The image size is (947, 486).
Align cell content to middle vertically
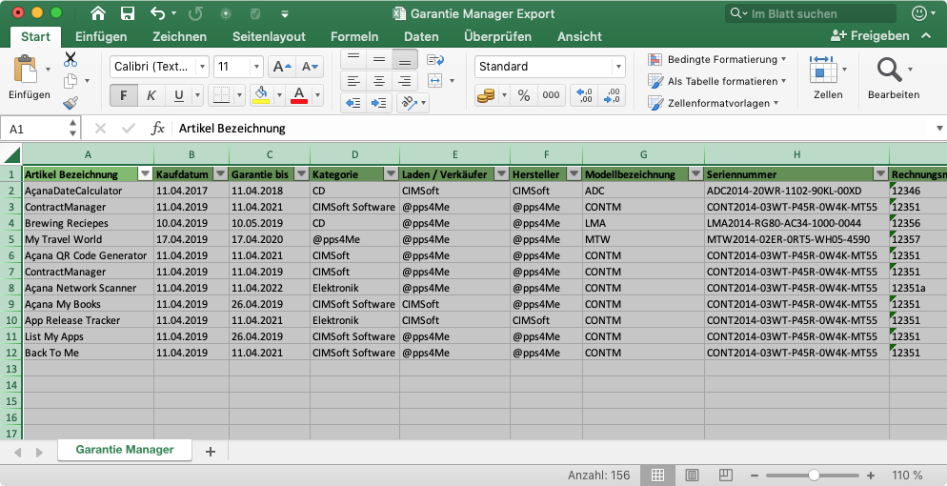[379, 58]
